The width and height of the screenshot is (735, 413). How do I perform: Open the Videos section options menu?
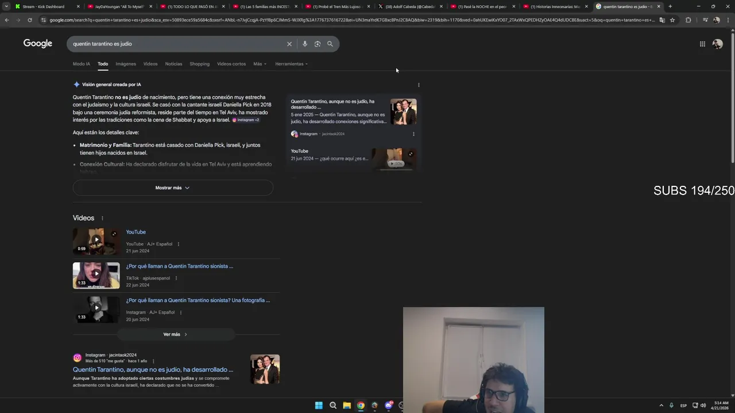(102, 218)
